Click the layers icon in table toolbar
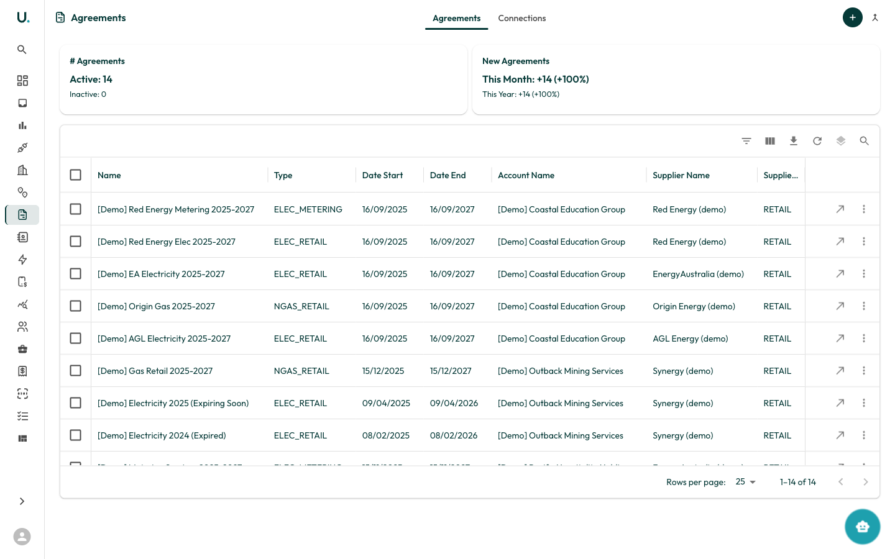Viewport: 895px width, 559px height. click(841, 141)
